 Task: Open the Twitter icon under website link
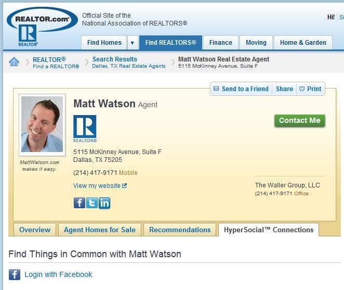tap(91, 203)
